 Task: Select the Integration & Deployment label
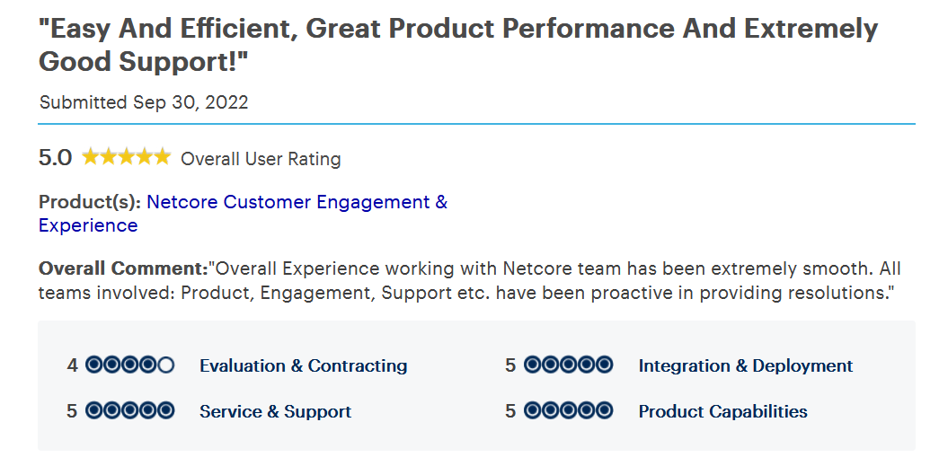(x=746, y=365)
